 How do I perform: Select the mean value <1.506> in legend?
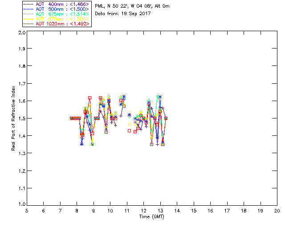tap(79, 19)
